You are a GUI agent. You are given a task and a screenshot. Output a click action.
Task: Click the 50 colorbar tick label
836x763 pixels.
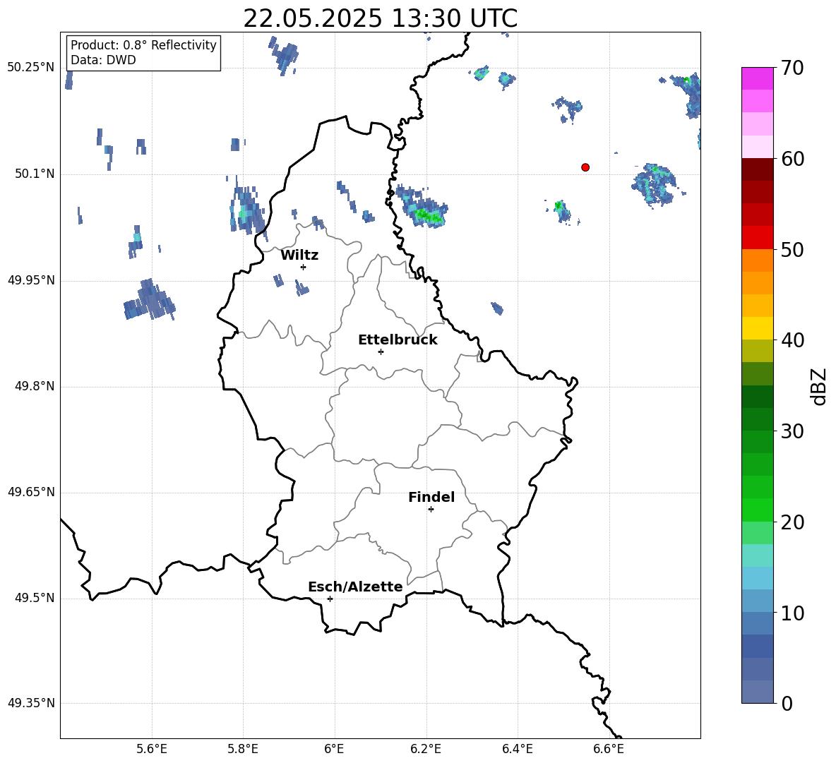point(792,250)
